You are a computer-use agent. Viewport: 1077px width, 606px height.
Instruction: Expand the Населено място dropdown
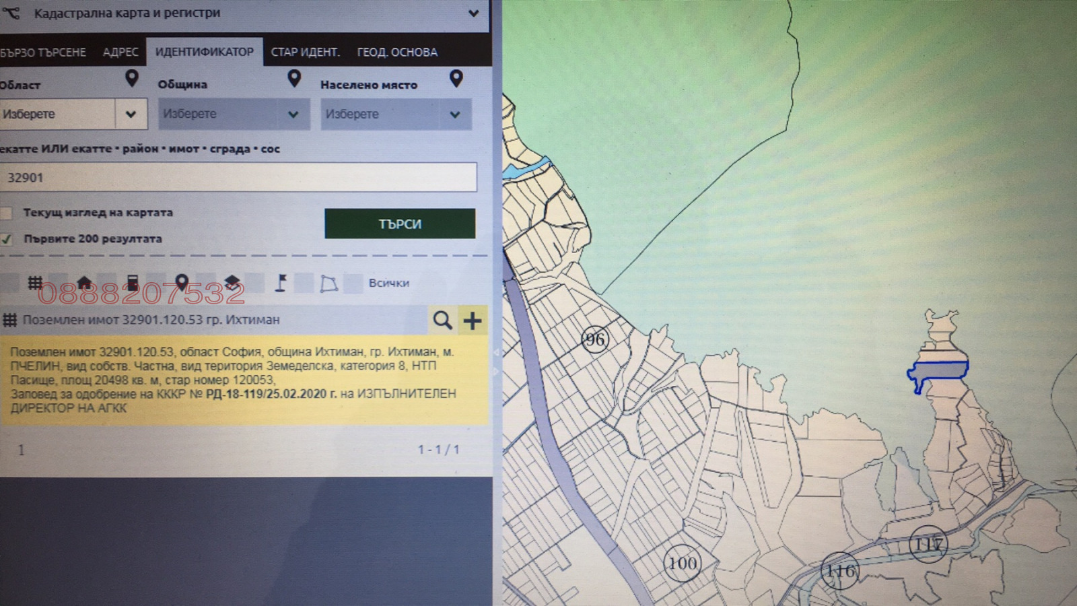(x=395, y=114)
